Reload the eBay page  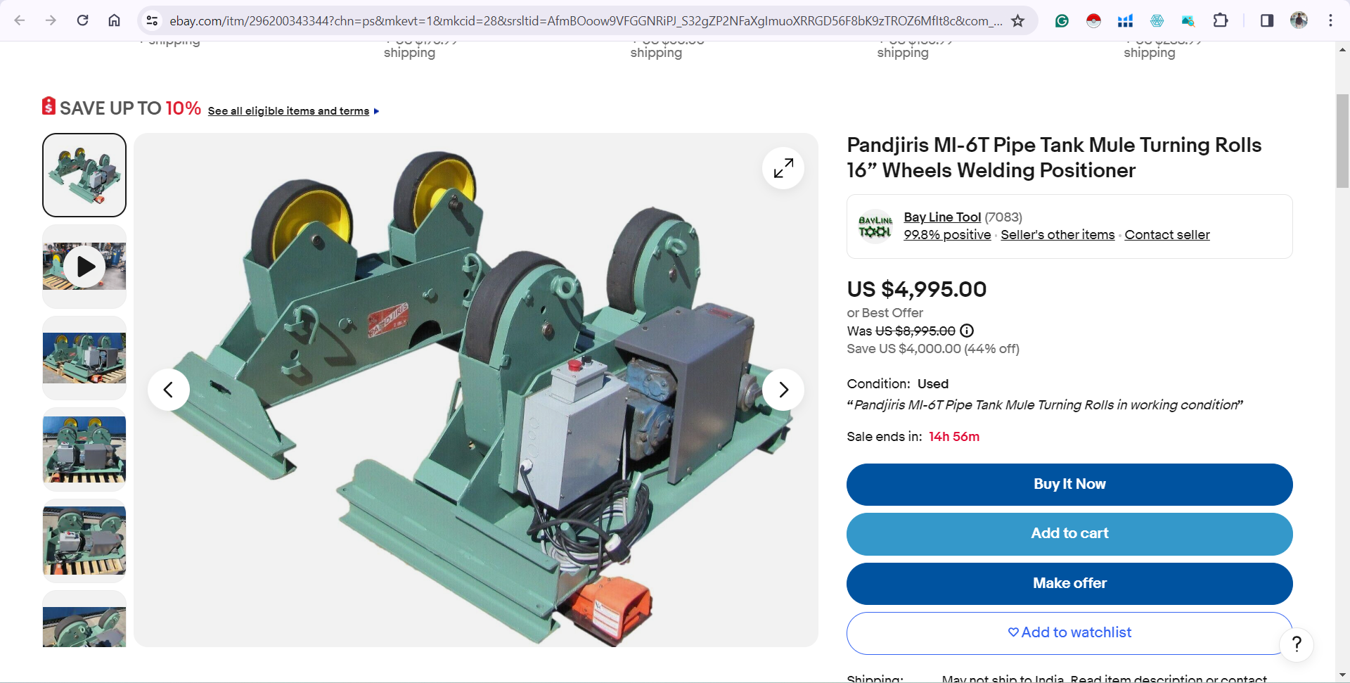(82, 20)
